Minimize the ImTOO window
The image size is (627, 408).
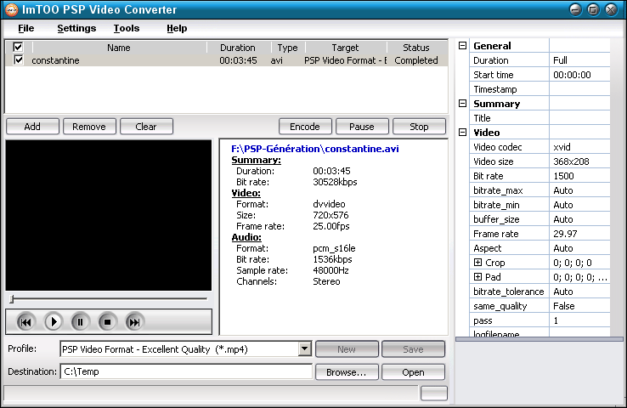575,9
